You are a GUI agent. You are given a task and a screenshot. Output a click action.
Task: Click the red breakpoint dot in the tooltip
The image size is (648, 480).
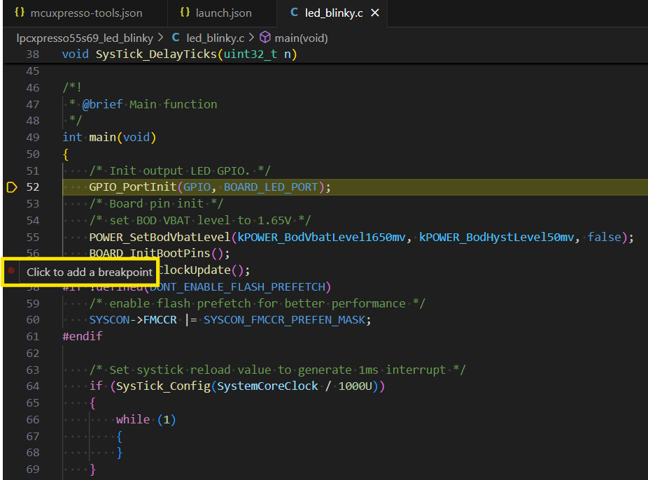click(10, 270)
